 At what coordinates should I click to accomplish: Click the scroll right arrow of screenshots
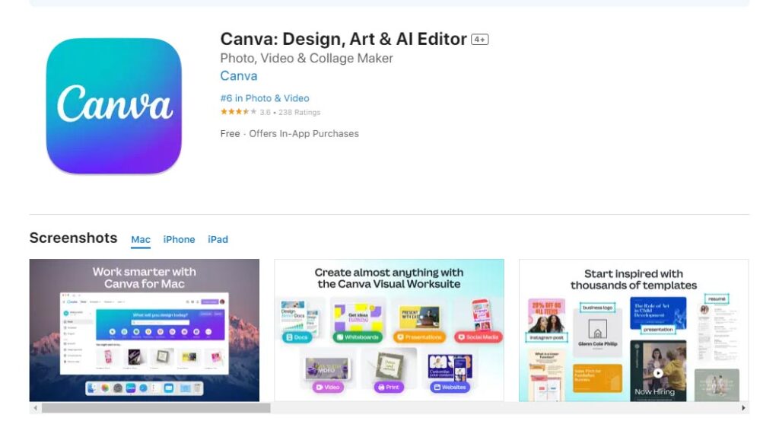coord(743,407)
